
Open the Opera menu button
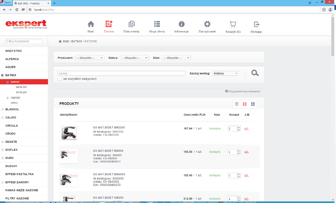click(x=6, y=2)
